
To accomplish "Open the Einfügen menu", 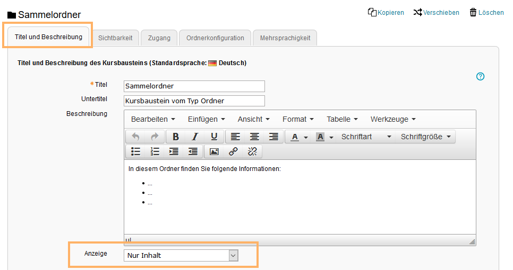I will [206, 119].
